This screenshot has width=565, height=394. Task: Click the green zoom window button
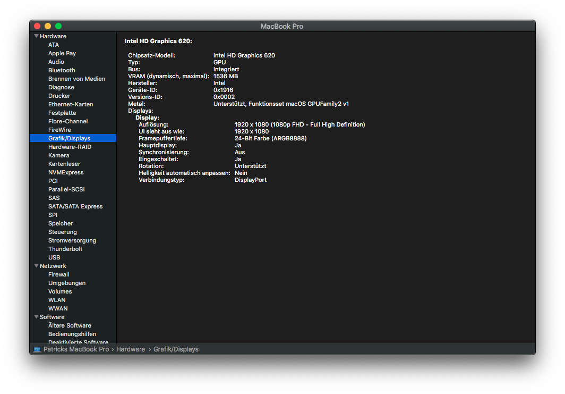[58, 26]
